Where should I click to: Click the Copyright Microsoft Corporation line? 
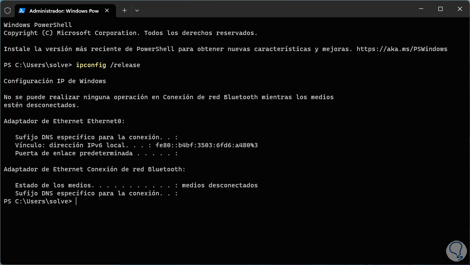pyautogui.click(x=131, y=33)
